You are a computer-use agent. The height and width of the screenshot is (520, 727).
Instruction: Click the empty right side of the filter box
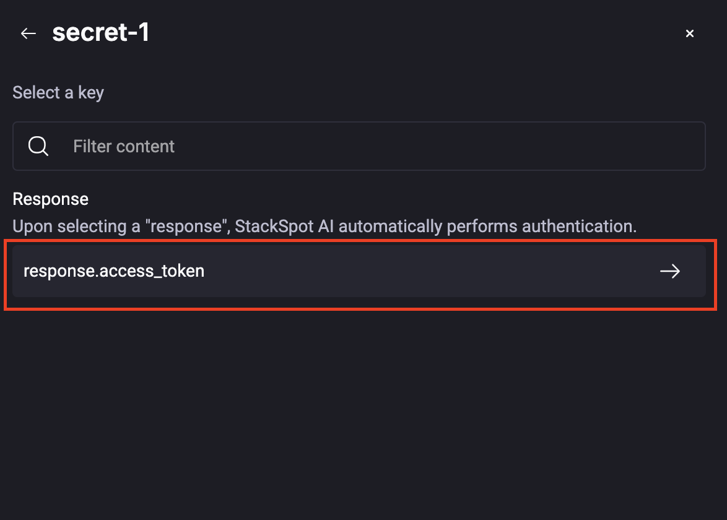coord(557,146)
